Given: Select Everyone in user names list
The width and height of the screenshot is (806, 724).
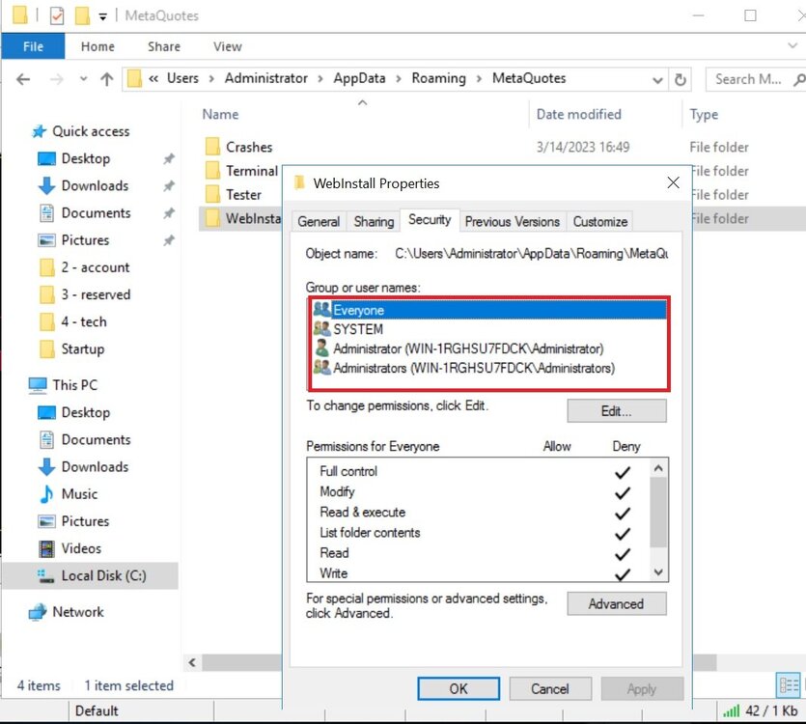Looking at the screenshot, I should click(x=488, y=310).
